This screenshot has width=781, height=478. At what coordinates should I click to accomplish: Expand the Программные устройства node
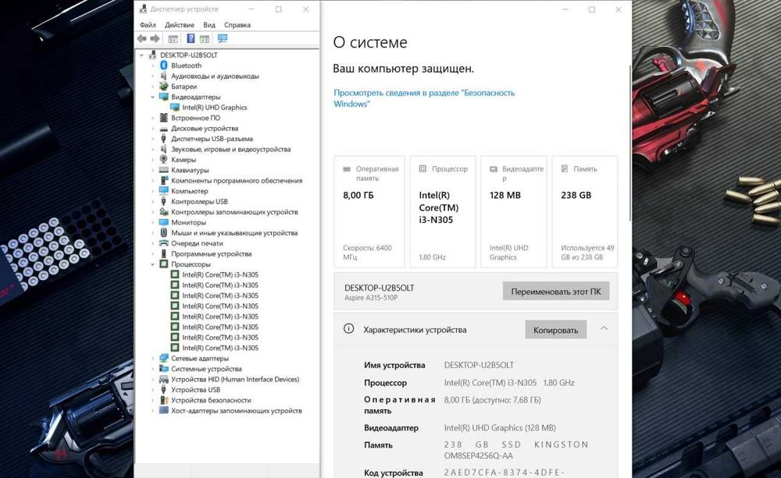[152, 253]
